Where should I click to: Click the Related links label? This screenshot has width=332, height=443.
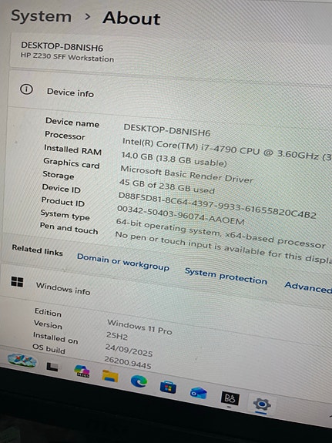[x=37, y=250]
